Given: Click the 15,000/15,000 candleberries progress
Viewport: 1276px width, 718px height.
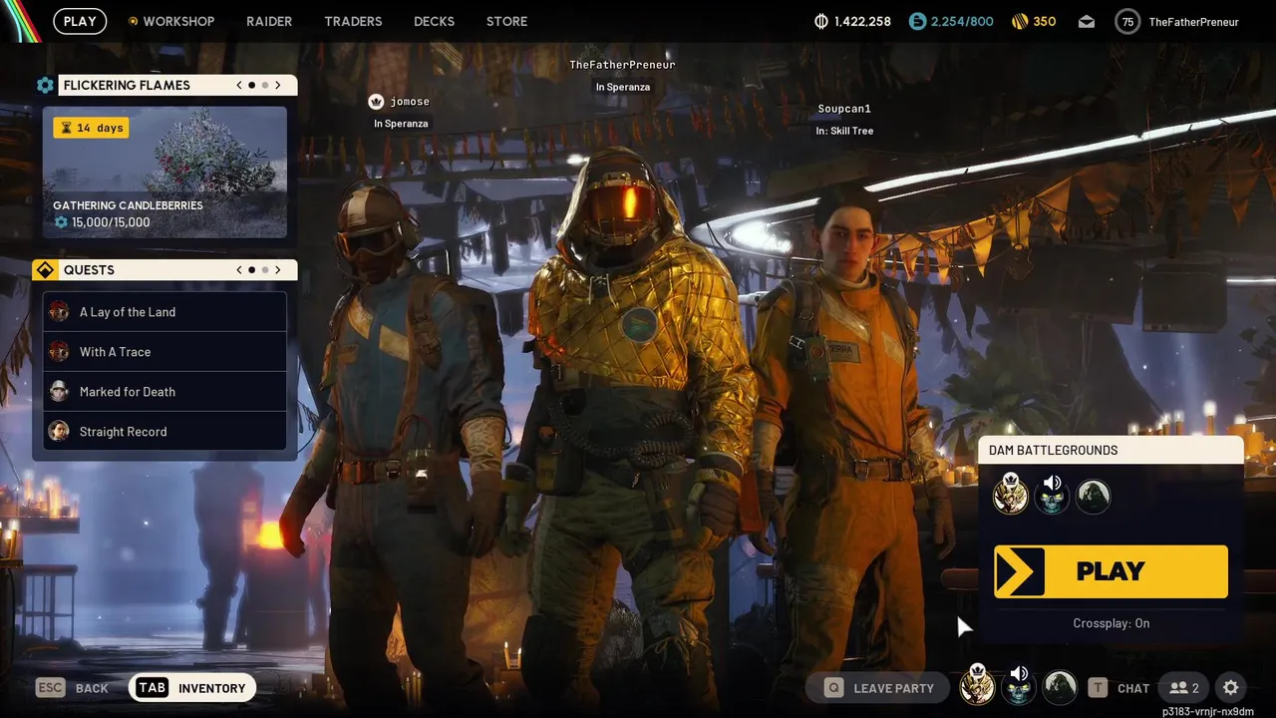Looking at the screenshot, I should click(x=111, y=222).
